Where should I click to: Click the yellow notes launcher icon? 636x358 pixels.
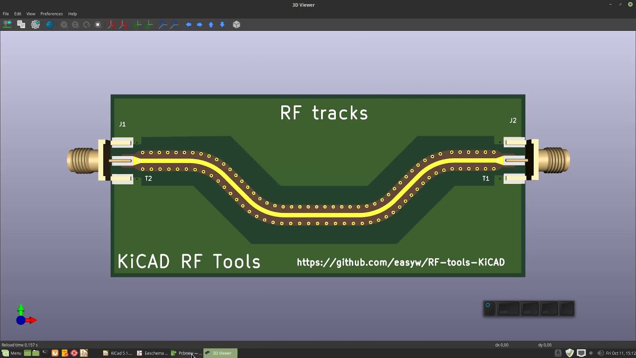tap(65, 353)
